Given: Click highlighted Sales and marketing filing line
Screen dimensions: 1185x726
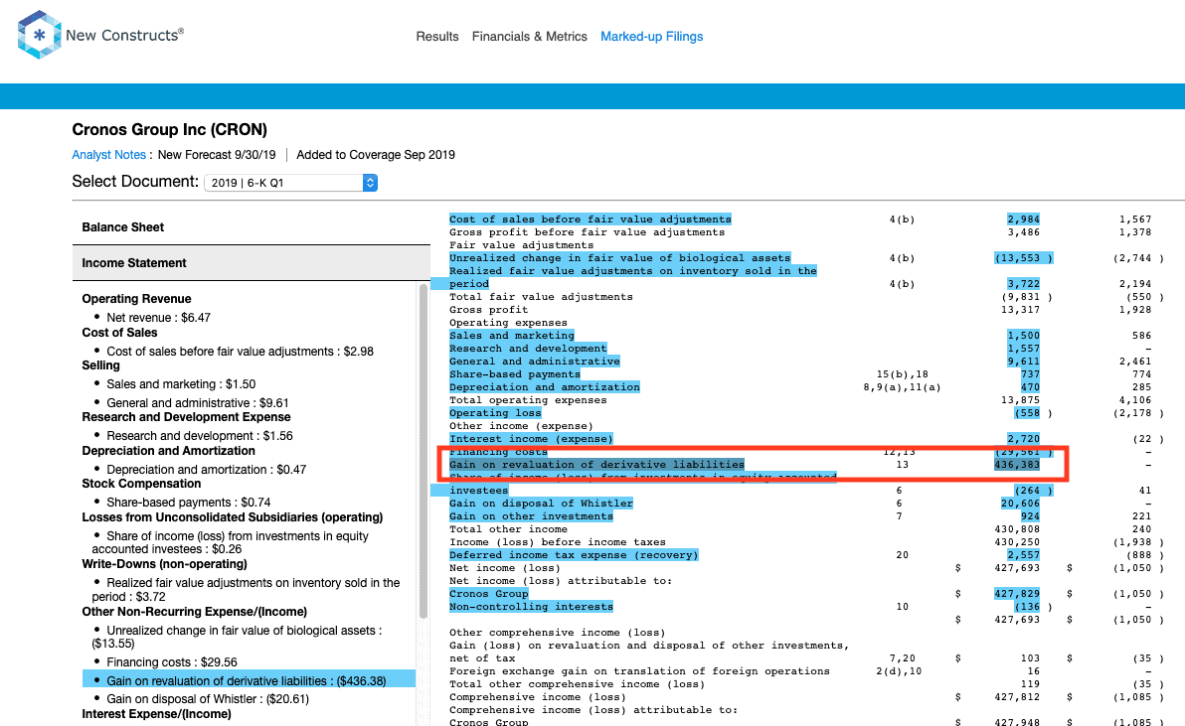Looking at the screenshot, I should pos(512,336).
